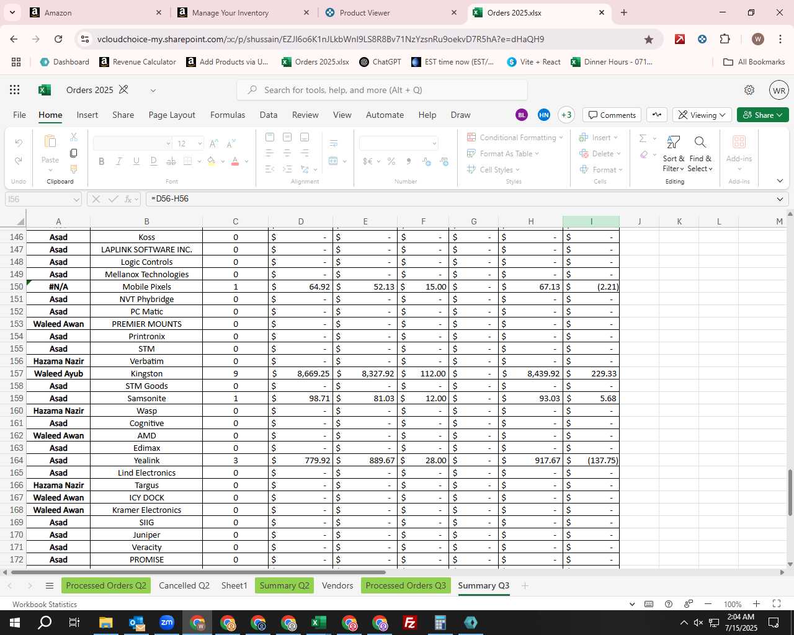Expand the font name dropdown

(168, 143)
